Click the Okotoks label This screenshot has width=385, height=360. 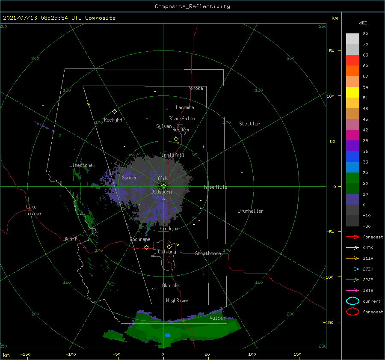point(171,286)
